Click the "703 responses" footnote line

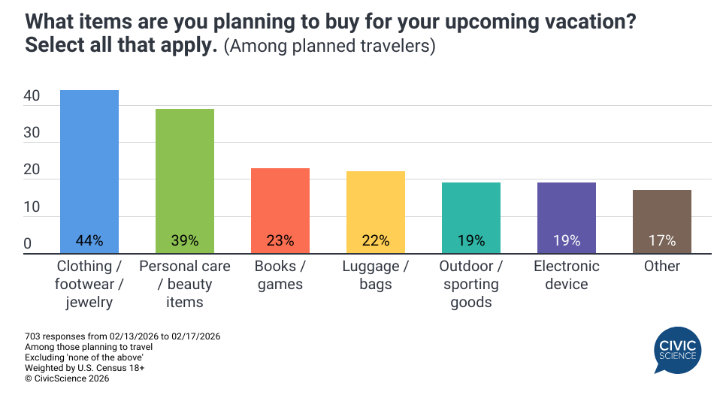123,336
